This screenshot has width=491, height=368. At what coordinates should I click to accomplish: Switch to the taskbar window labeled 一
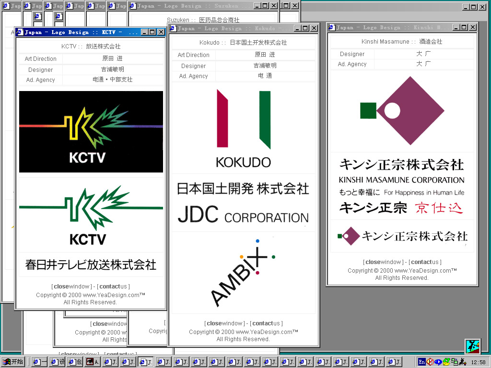pos(40,362)
